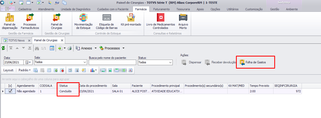
Task: Open the Data calendar picker dropdown
Action: pos(28,62)
